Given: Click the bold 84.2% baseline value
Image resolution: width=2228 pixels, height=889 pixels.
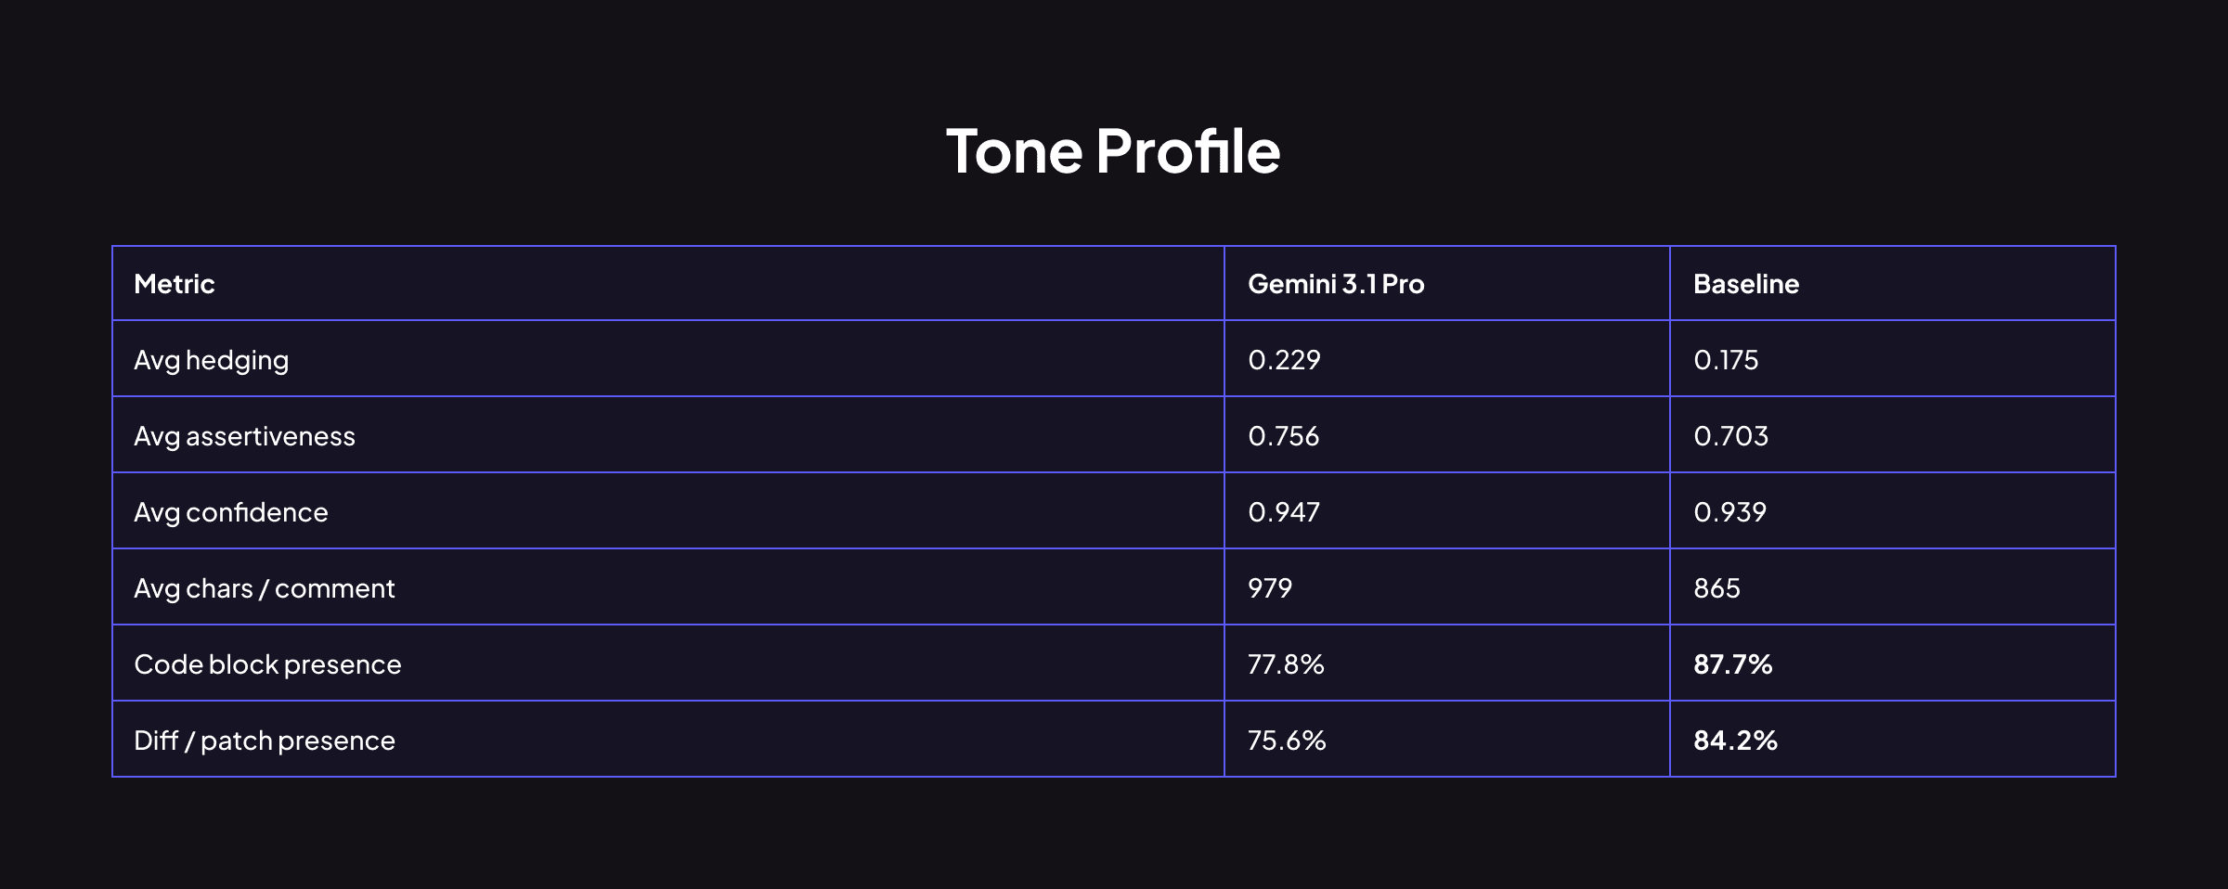Looking at the screenshot, I should coord(1735,741).
